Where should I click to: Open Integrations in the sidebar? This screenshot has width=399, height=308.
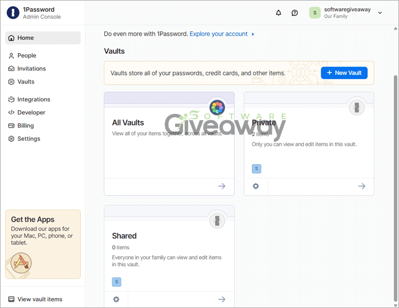pyautogui.click(x=34, y=99)
